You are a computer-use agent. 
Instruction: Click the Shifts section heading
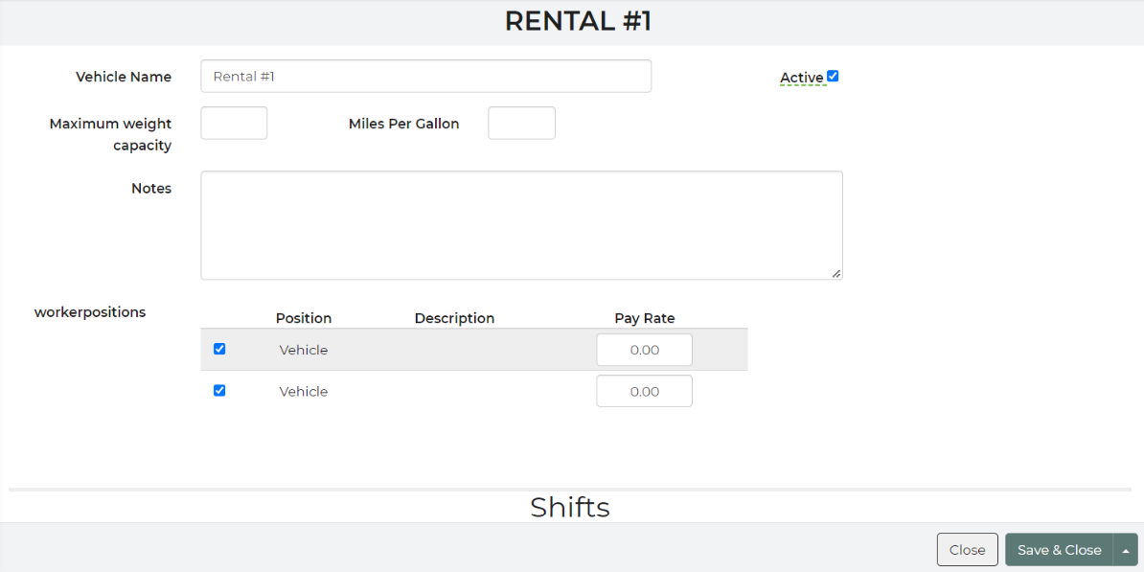(570, 507)
